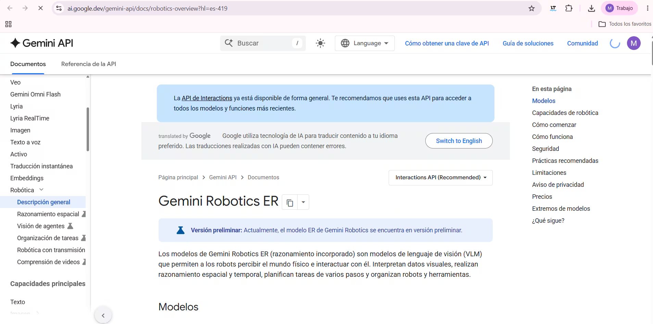Collapse the Robótica section chevron
Image resolution: width=653 pixels, height=324 pixels.
point(41,190)
